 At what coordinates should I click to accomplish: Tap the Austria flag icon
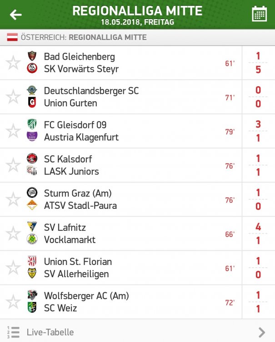tap(12, 37)
